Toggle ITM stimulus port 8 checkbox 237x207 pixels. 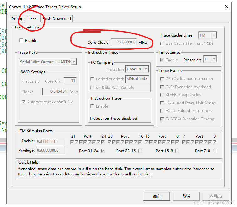pos(178,142)
